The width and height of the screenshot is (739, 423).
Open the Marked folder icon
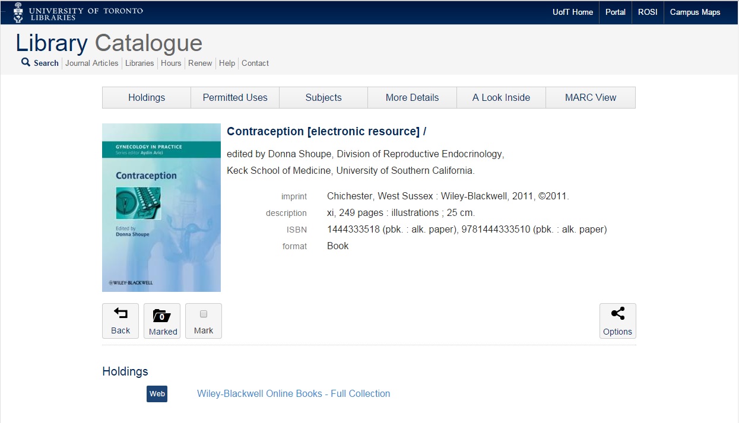point(162,316)
